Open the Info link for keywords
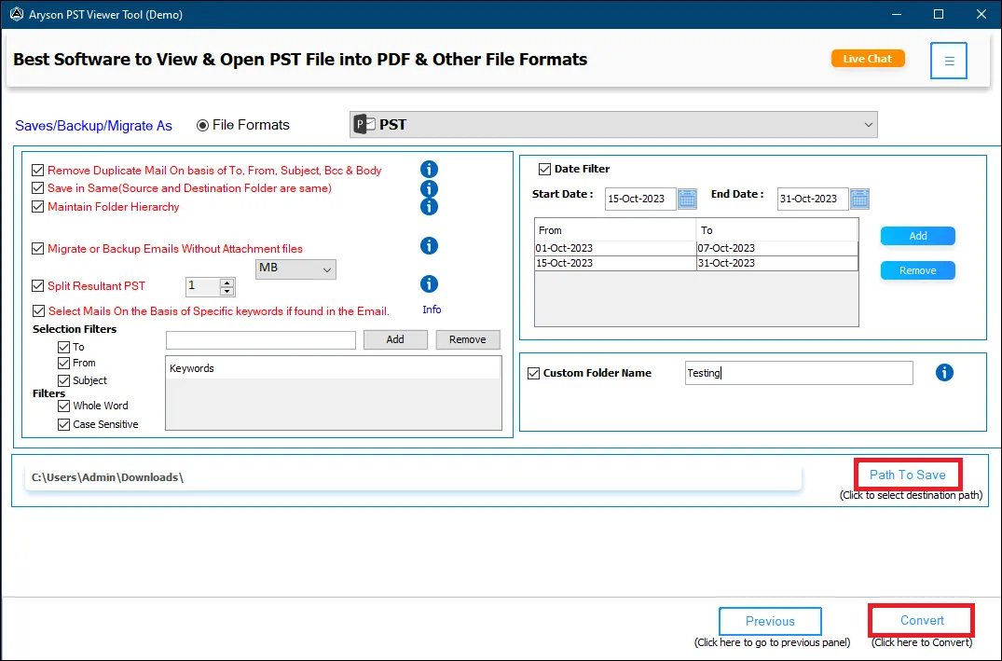Screen dimensions: 1002x661 point(432,310)
